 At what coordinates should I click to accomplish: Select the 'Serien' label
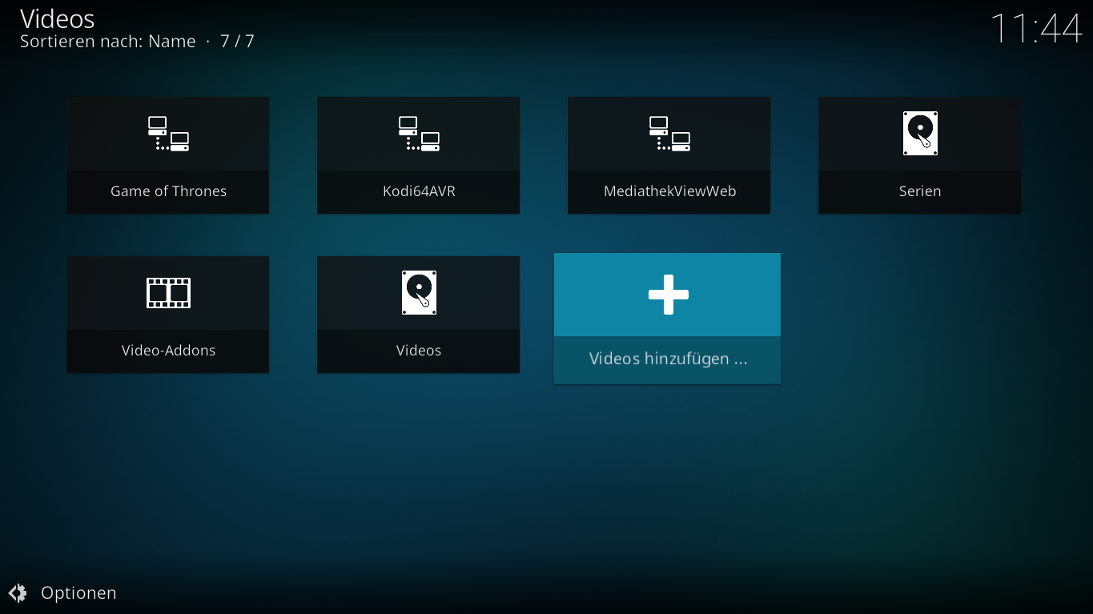tap(920, 191)
